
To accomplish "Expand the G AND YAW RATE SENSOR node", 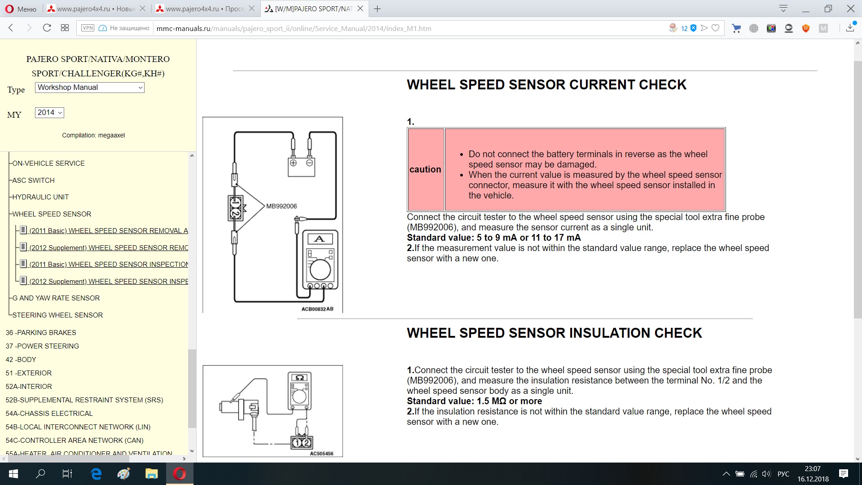I will 56,298.
